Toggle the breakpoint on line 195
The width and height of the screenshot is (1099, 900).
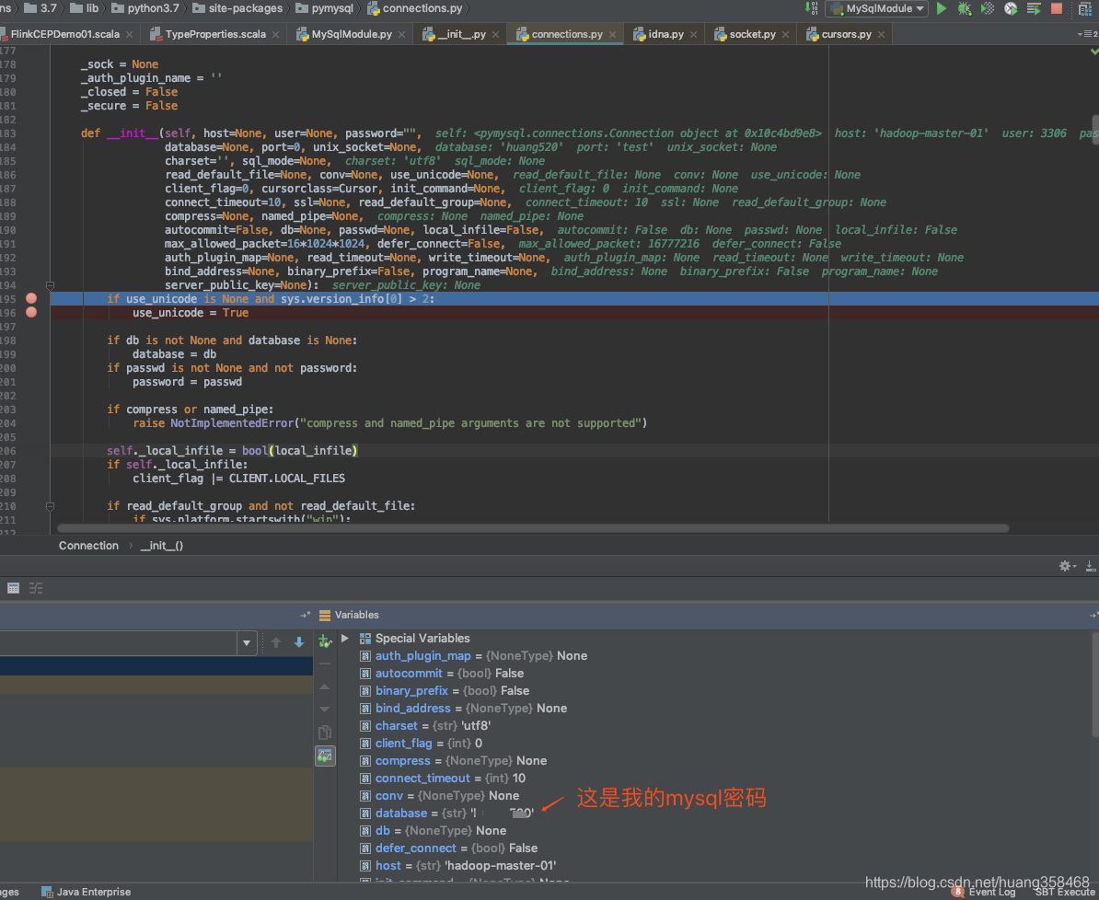[31, 298]
